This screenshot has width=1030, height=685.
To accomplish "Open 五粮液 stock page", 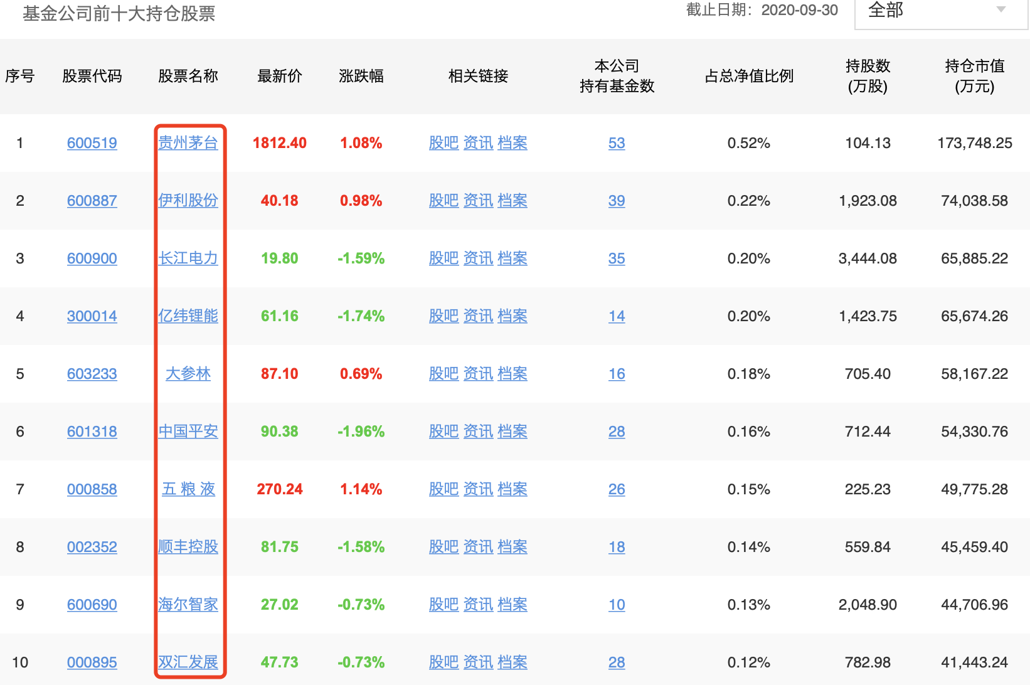I will (188, 489).
